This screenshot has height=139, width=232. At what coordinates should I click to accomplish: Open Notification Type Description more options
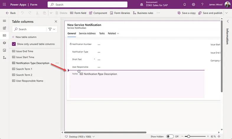(x=57, y=63)
